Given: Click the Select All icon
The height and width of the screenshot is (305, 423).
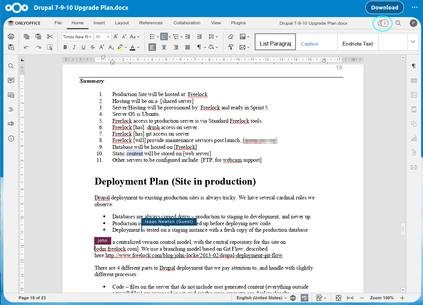Looking at the screenshot, I should pyautogui.click(x=50, y=47).
